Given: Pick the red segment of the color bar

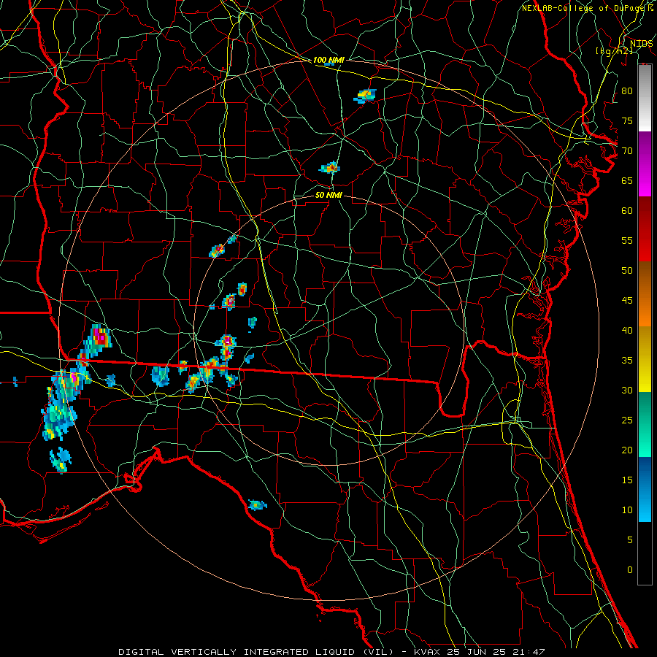Looking at the screenshot, I should point(645,229).
